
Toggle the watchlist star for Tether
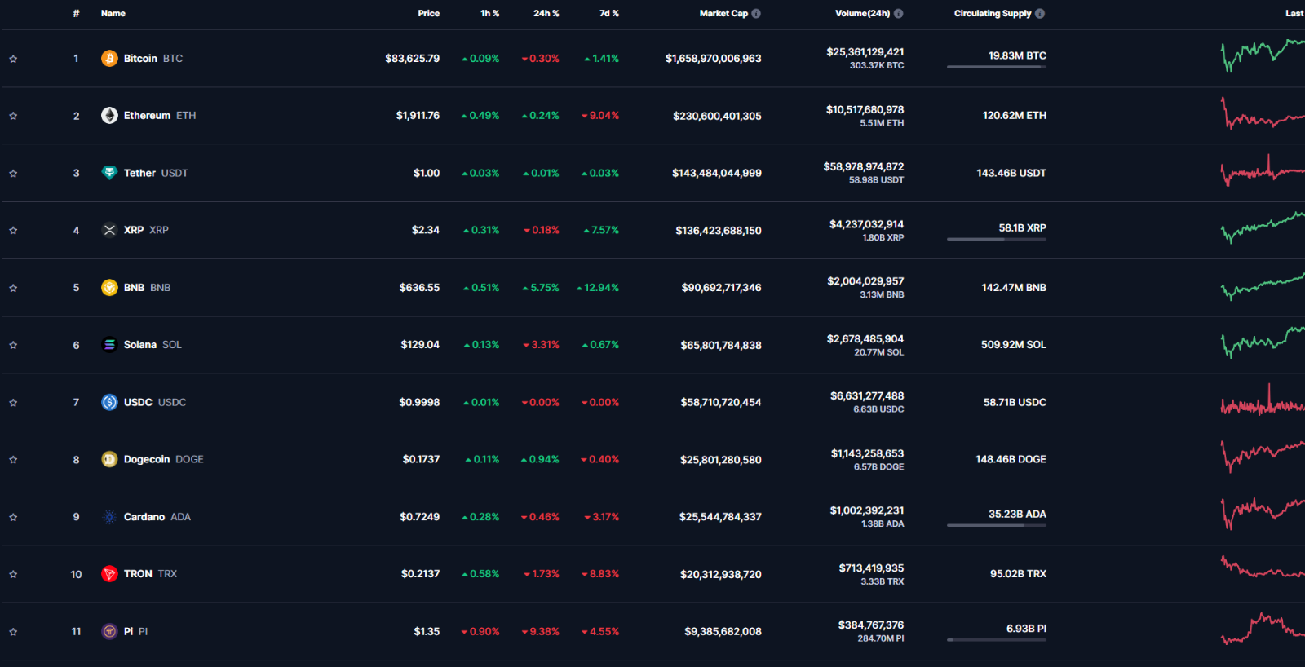(x=13, y=173)
